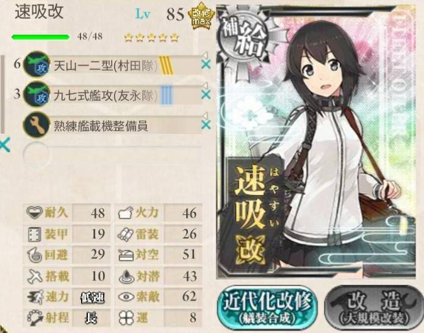This screenshot has width=424, height=333.
Task: Click the Type 97 Tomonaga squadron bomber icon
Action: point(37,94)
